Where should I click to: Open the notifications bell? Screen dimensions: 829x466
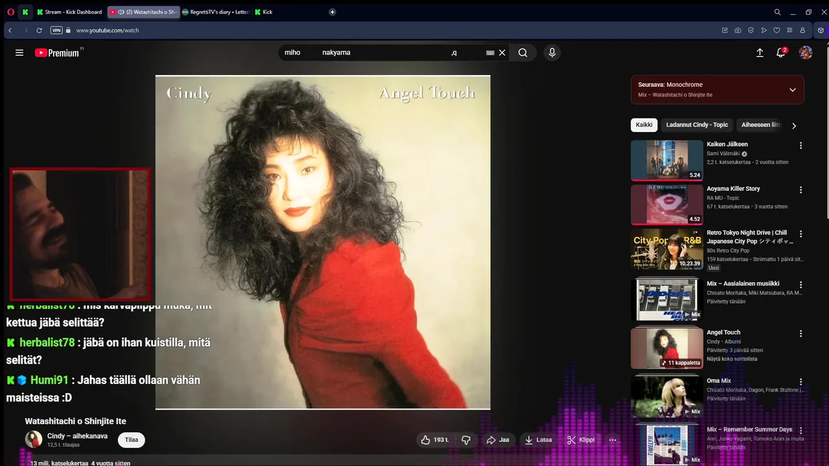pos(781,52)
